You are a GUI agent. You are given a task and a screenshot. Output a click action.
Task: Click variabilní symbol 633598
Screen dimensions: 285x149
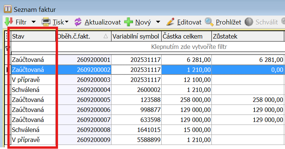click(150, 120)
